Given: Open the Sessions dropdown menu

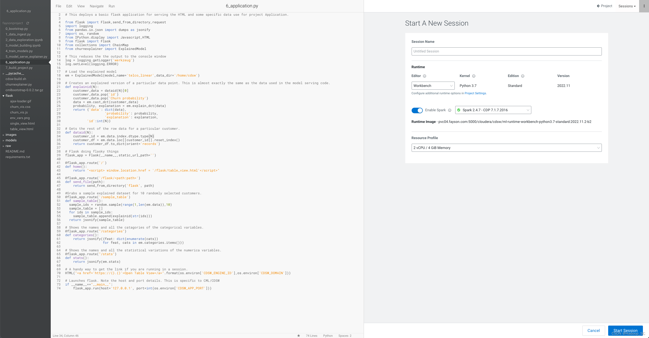Looking at the screenshot, I should 627,6.
